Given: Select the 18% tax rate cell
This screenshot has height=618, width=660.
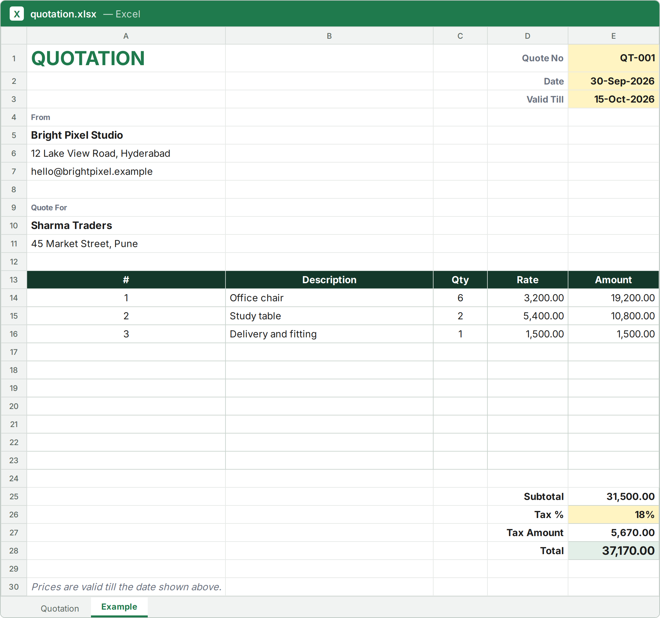Looking at the screenshot, I should click(x=614, y=514).
